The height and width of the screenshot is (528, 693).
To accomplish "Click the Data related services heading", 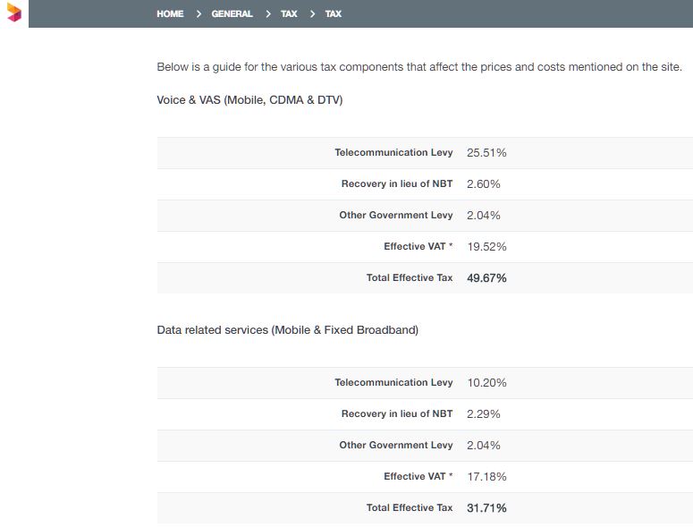I will pos(288,330).
